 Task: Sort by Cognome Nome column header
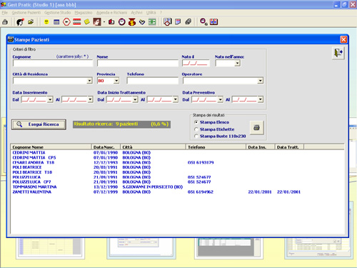click(x=51, y=147)
